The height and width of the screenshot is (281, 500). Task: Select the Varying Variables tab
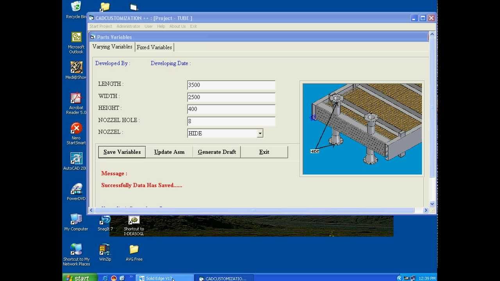112,47
